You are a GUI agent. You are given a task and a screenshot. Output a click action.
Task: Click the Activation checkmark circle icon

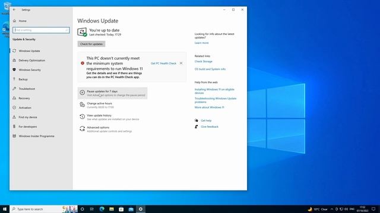pyautogui.click(x=14, y=108)
